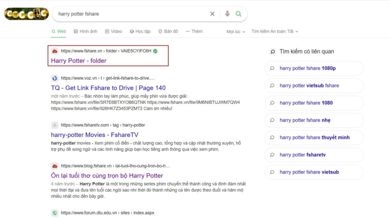390x219 pixels.
Task: Click the forum.dtu.edu.vn favicon icon
Action: [55, 213]
